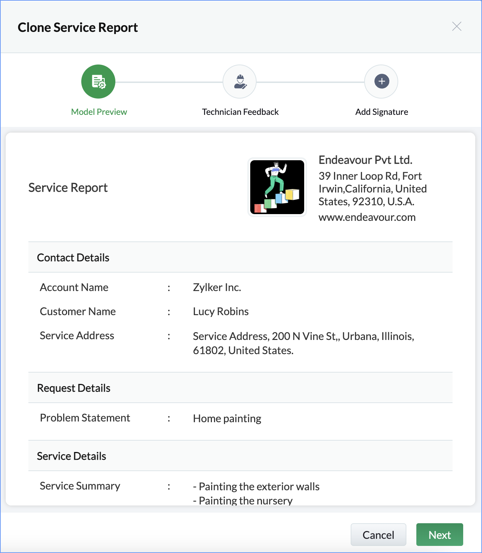Click the green Model Preview step icon
This screenshot has width=482, height=553.
98,82
